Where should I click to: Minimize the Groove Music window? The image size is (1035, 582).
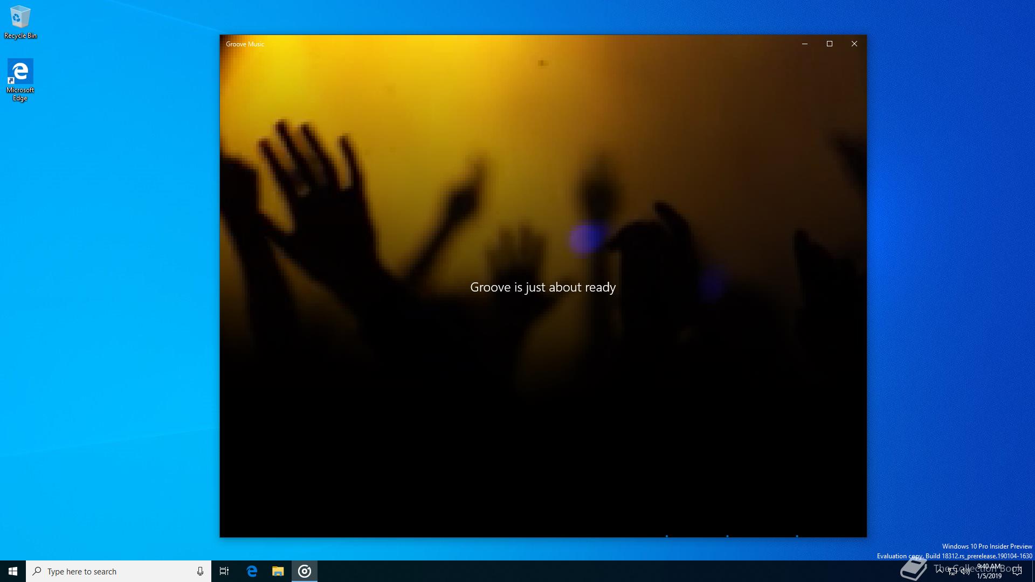(x=805, y=44)
